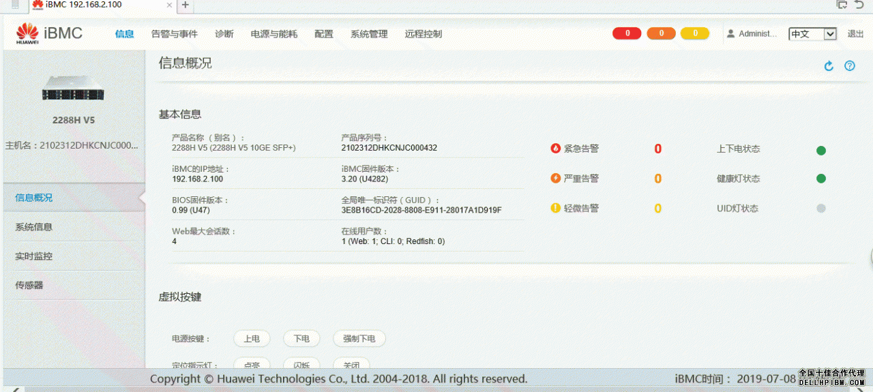Click the green 健康灯状态 indicator

pyautogui.click(x=821, y=179)
